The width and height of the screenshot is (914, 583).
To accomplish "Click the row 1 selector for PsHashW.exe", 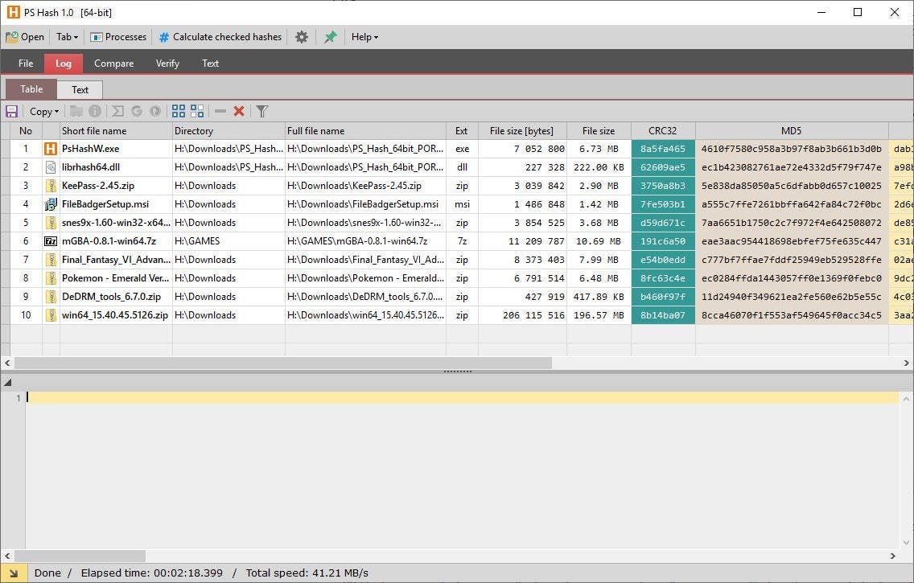I will [x=6, y=149].
